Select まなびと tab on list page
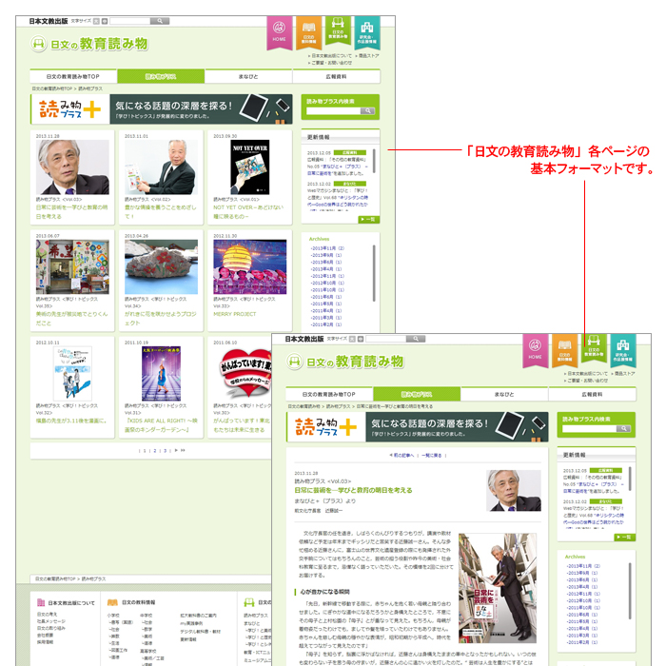The height and width of the screenshot is (666, 666). pos(248,76)
